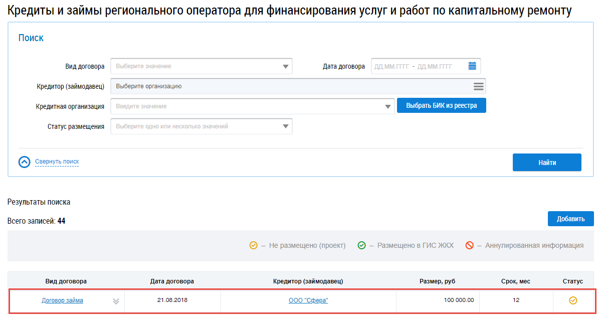This screenshot has width=601, height=315.
Task: Click the 'Кредитор (займодавец)' organization field
Action: (x=291, y=86)
